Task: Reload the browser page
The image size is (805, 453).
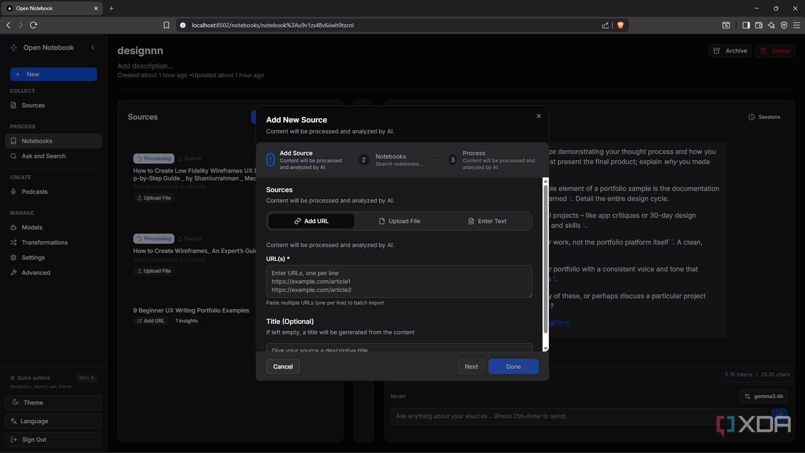Action: 34,25
